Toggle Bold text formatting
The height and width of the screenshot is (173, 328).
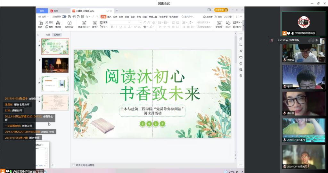(112, 27)
